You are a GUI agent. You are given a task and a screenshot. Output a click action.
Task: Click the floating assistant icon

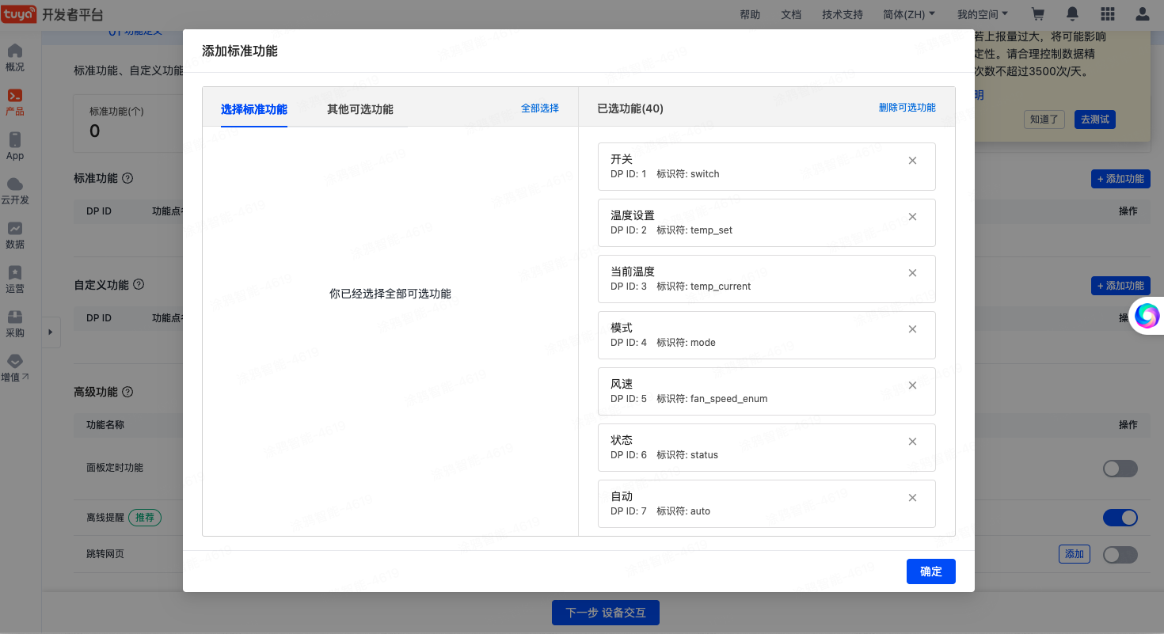(1147, 317)
